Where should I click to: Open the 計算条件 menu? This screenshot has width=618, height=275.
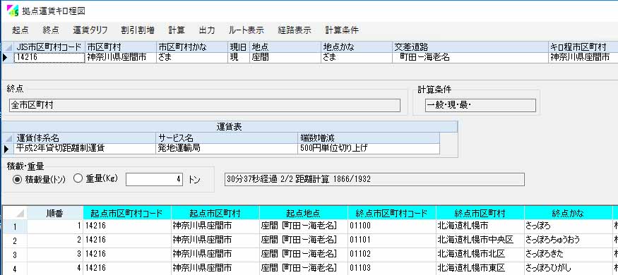(342, 30)
